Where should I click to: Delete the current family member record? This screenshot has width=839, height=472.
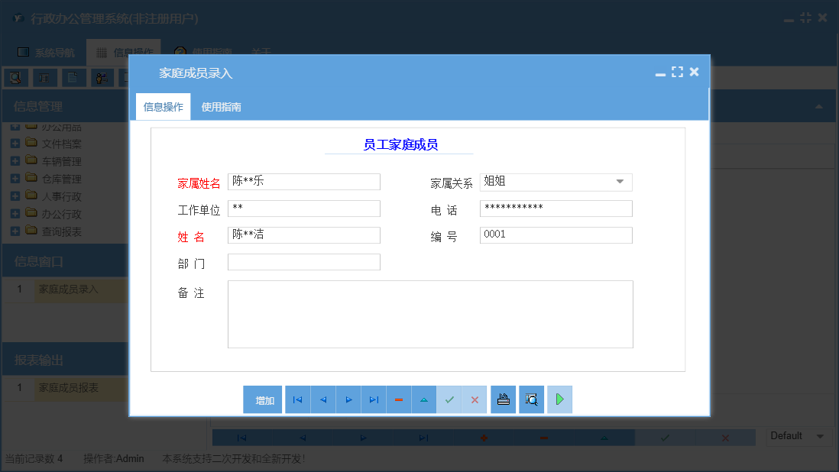(399, 399)
